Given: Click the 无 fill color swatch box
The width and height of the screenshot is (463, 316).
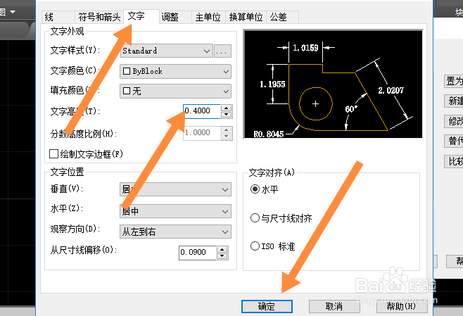Looking at the screenshot, I should (x=127, y=91).
